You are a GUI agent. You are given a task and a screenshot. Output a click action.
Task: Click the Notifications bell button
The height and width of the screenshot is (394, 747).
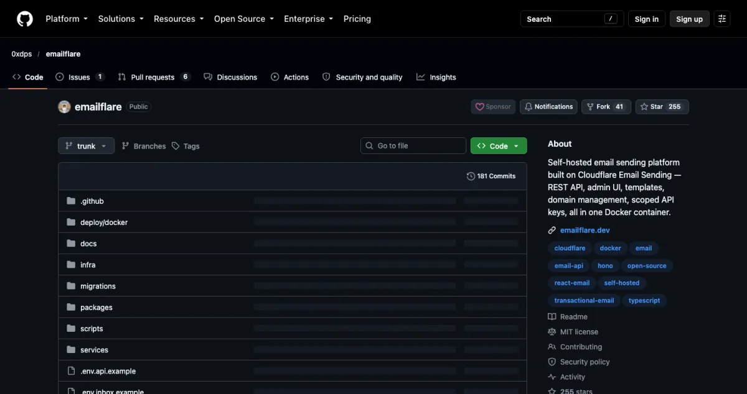point(548,107)
